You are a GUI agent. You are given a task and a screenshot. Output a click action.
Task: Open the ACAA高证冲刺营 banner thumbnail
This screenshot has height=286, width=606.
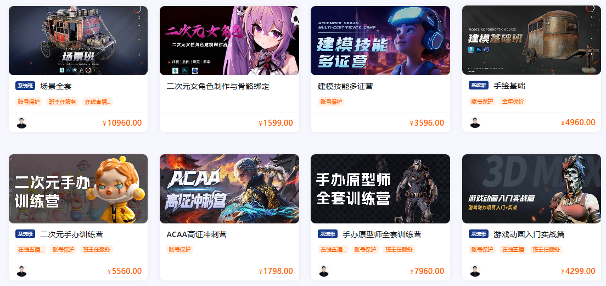click(x=229, y=189)
